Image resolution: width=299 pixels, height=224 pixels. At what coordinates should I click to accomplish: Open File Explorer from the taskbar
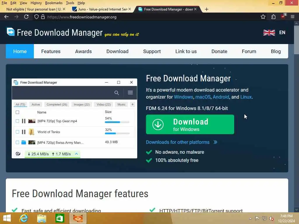41,218
